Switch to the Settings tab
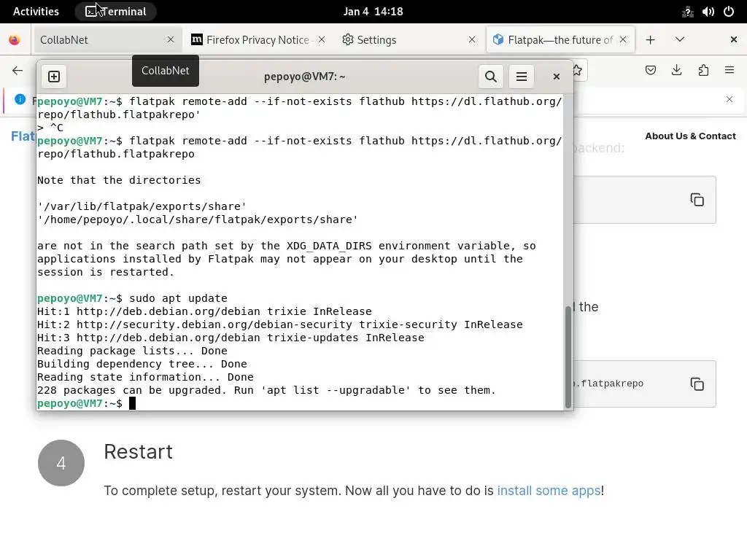The height and width of the screenshot is (560, 747). coord(410,40)
